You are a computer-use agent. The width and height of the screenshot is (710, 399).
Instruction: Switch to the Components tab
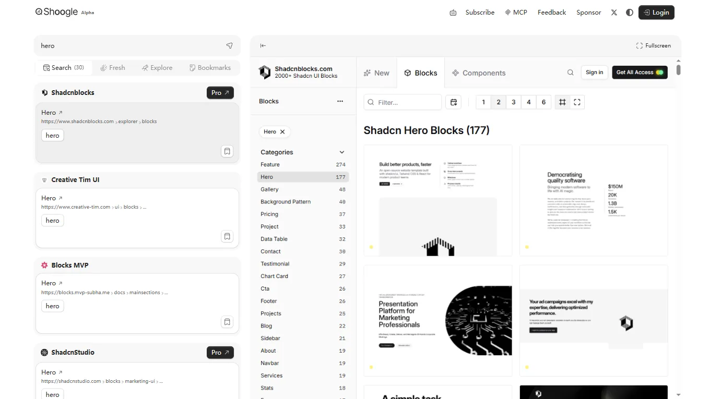(479, 73)
